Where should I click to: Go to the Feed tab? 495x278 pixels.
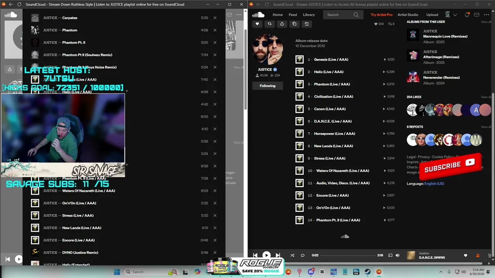click(293, 15)
